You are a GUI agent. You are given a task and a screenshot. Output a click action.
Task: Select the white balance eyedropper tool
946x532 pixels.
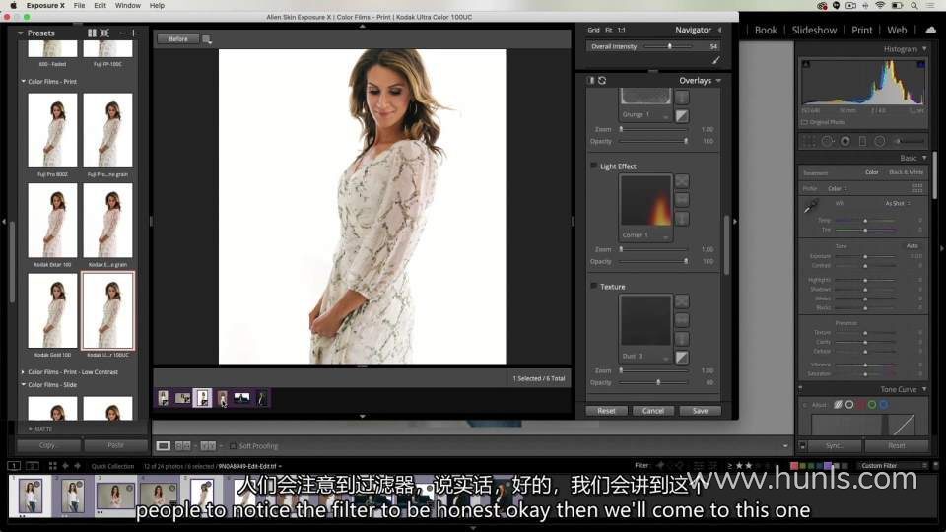810,206
